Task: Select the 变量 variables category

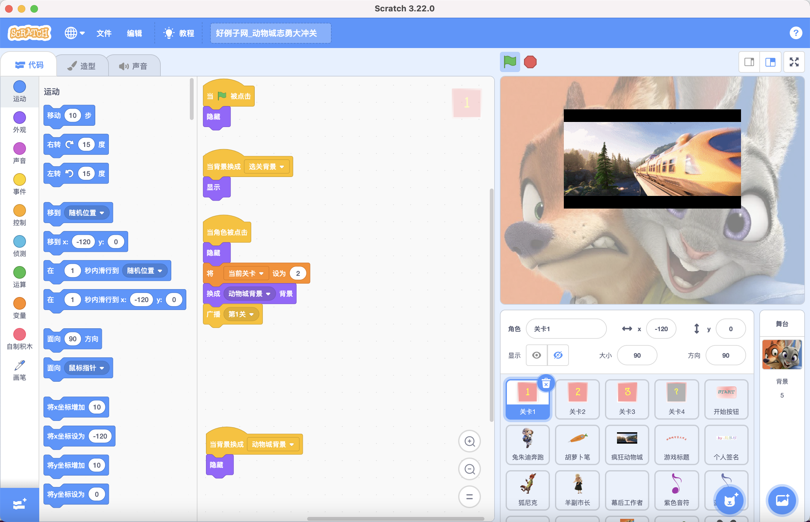Action: (x=19, y=308)
